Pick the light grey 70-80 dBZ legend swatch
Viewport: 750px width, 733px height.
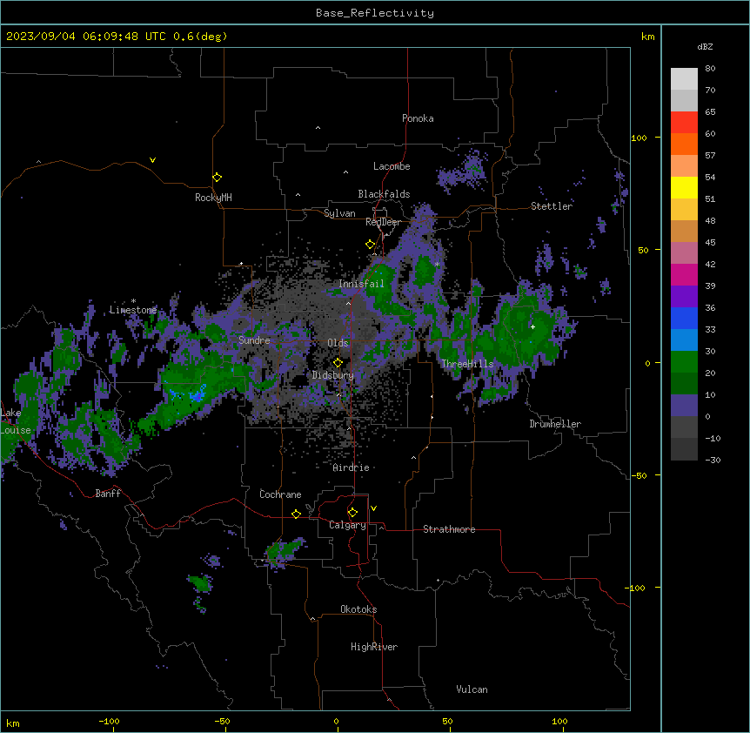(684, 79)
